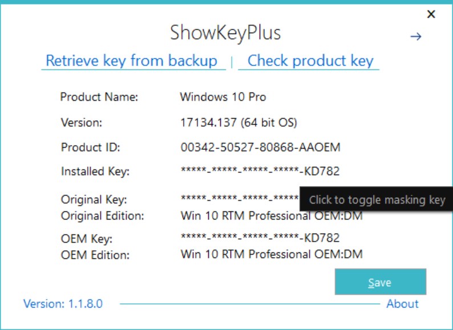Image resolution: width=453 pixels, height=330 pixels.
Task: Open Check product key link
Action: pyautogui.click(x=310, y=60)
